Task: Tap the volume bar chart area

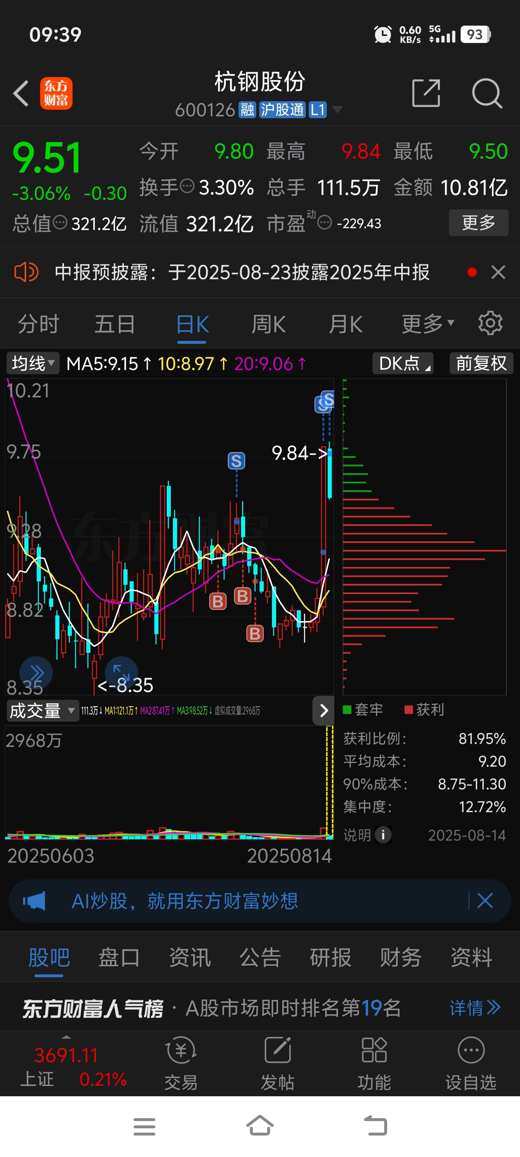Action: click(169, 782)
